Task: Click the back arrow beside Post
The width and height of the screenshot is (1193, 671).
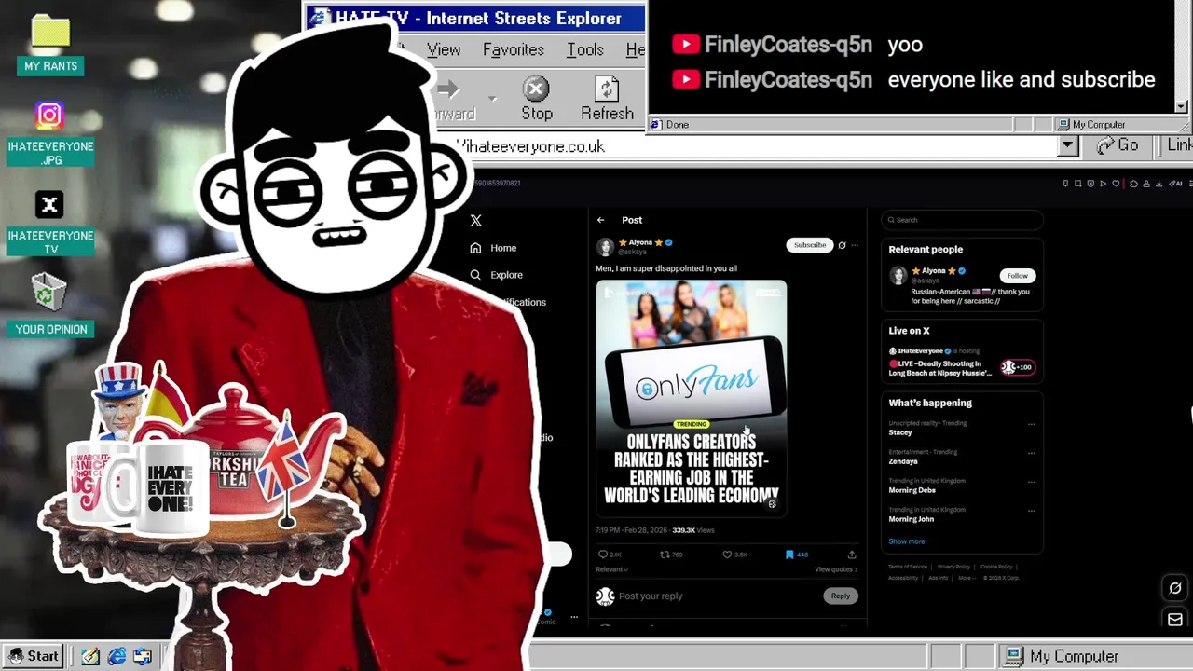Action: (x=601, y=220)
